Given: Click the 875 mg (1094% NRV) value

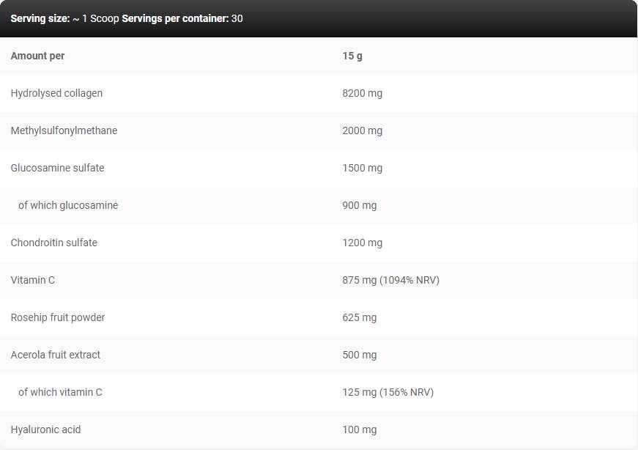Looking at the screenshot, I should point(390,280).
